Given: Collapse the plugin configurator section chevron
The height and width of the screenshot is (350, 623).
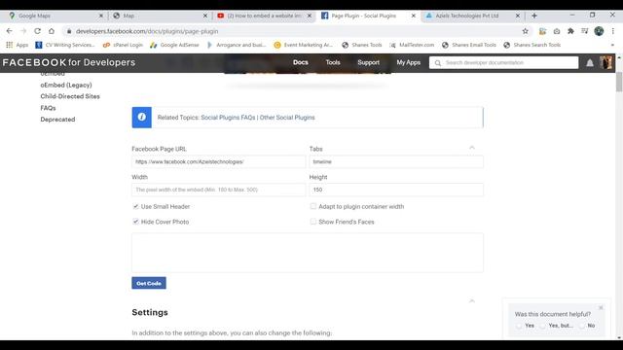Looking at the screenshot, I should point(472,148).
